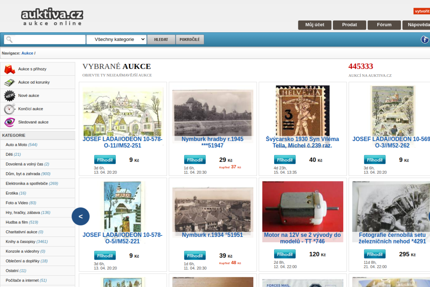The image size is (430, 287).
Task: Click the eye icon for Sledované aukce
Action: 9,122
